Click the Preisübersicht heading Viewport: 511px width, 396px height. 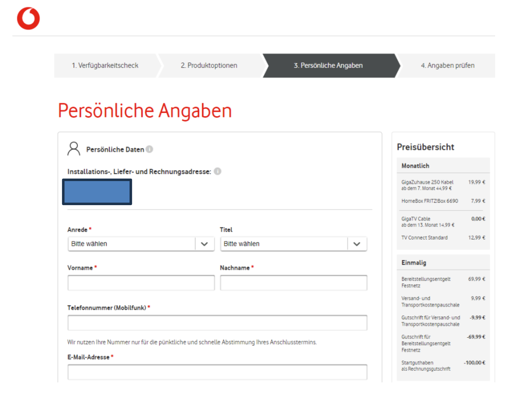[x=425, y=147]
